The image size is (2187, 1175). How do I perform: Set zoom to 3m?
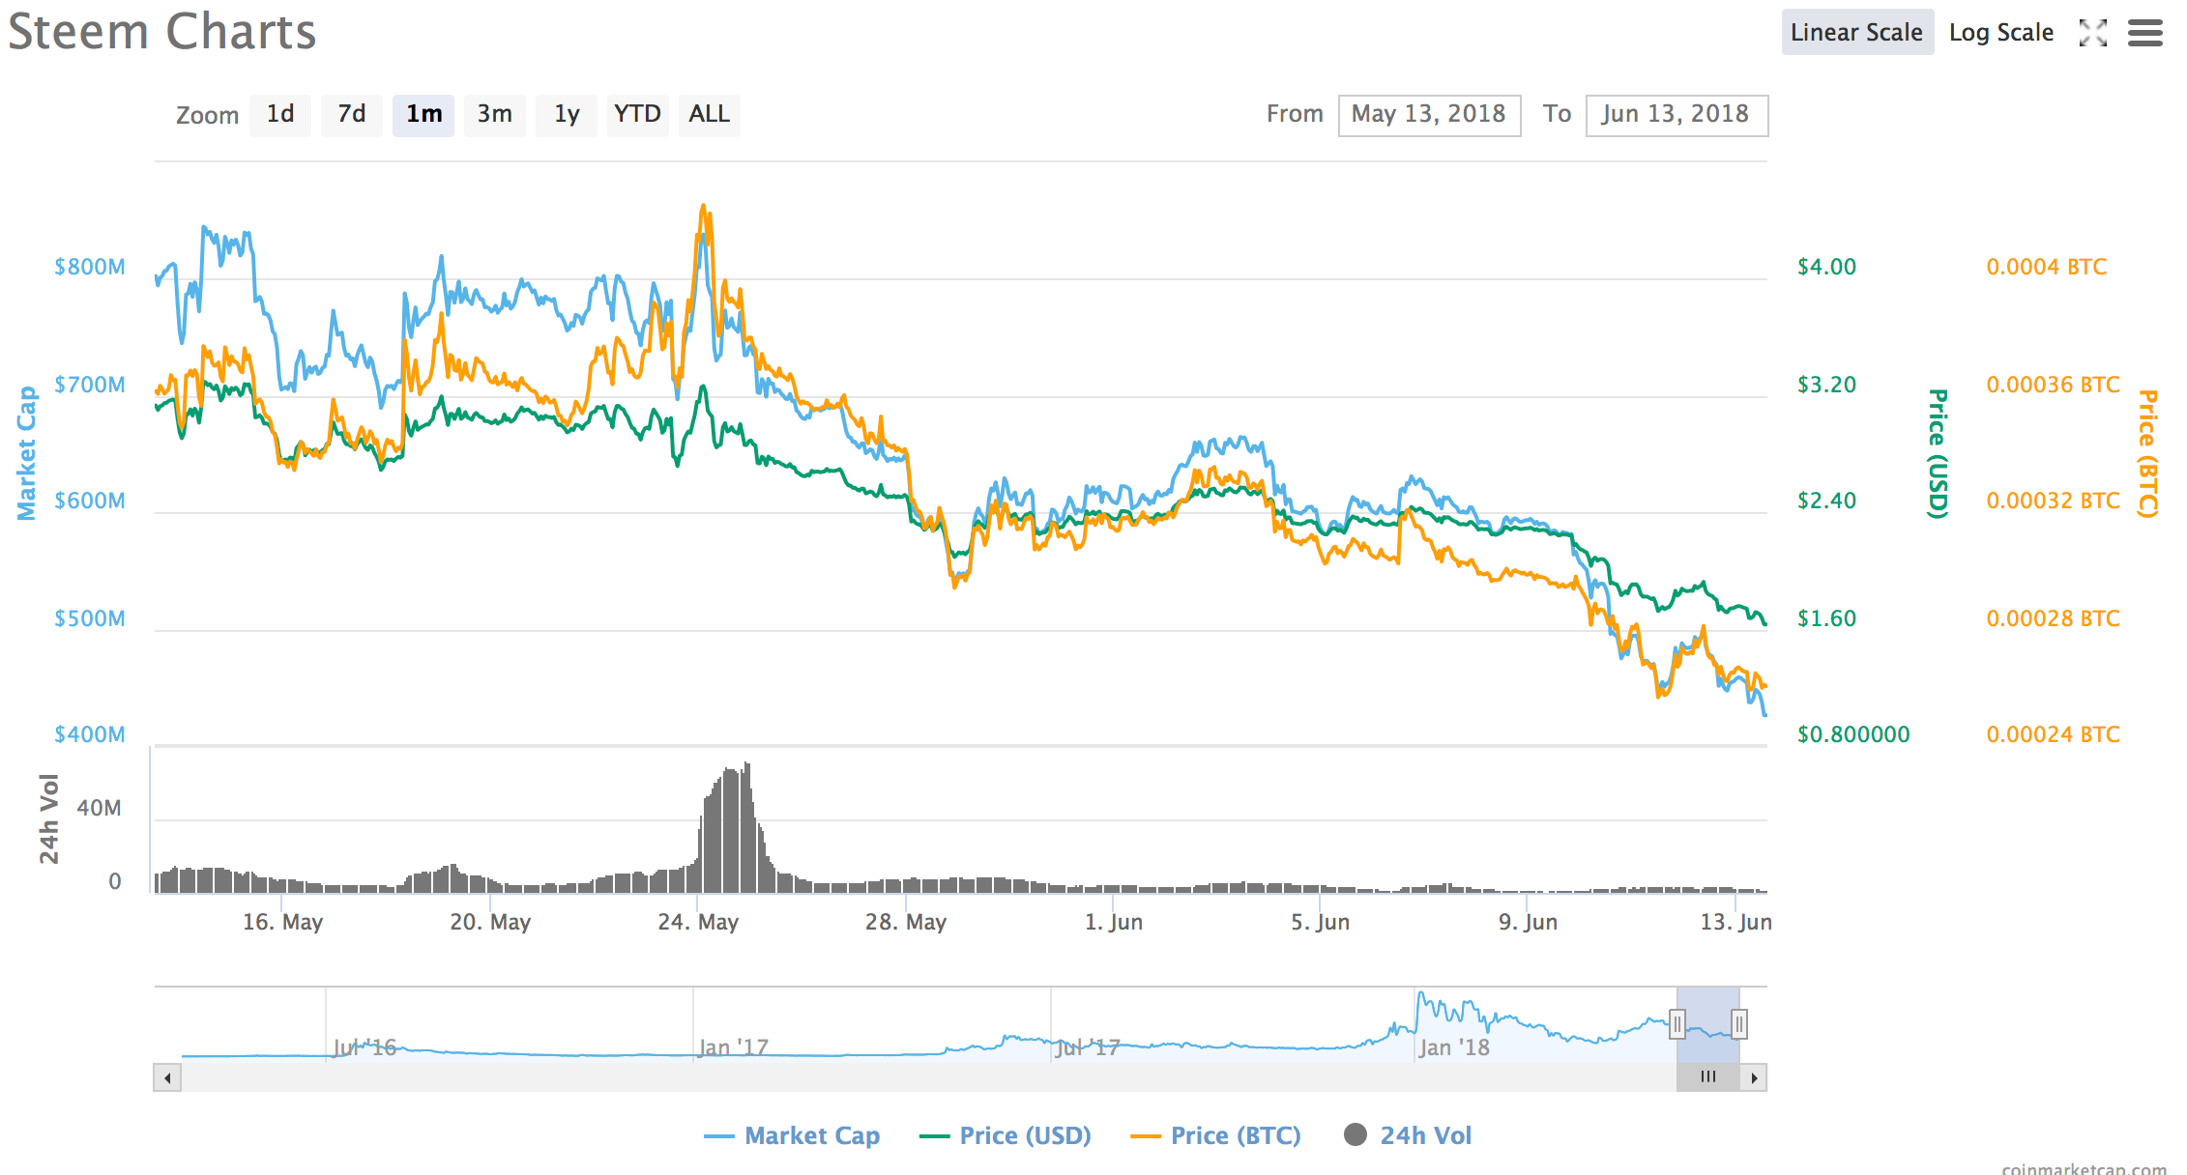pos(495,114)
